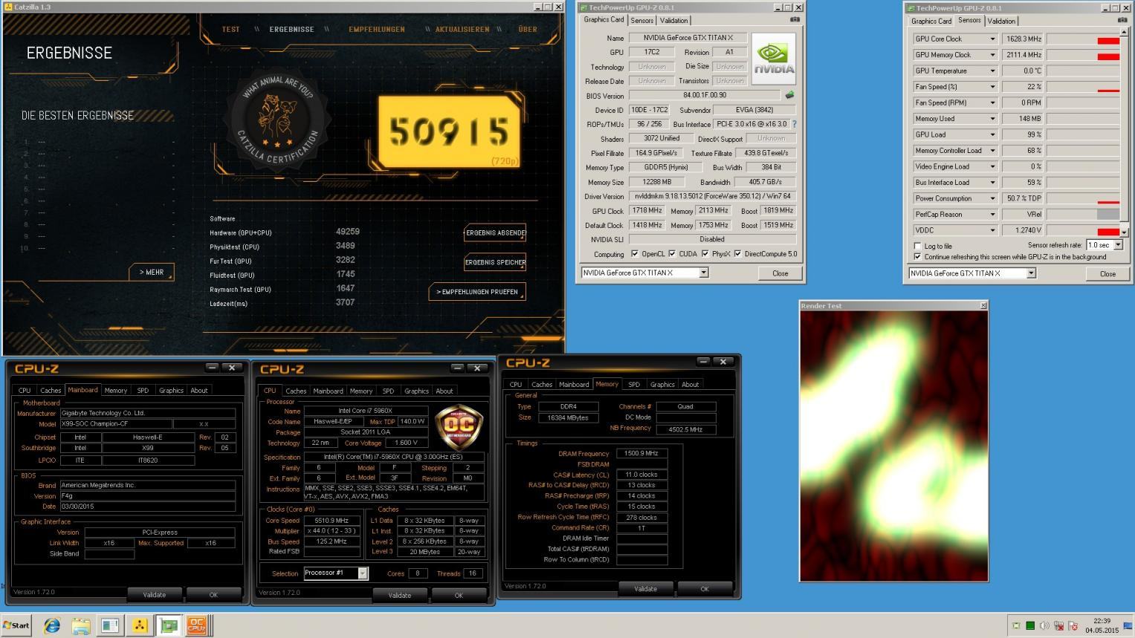Click the Render Test image area
Viewport: 1135px width, 638px height.
pos(894,446)
